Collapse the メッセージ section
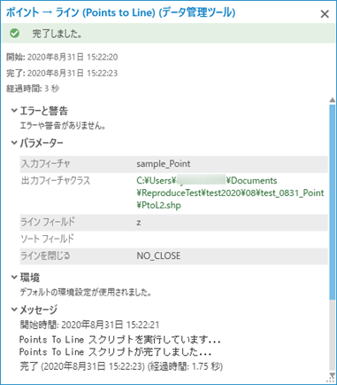 click(x=14, y=310)
